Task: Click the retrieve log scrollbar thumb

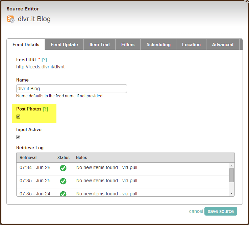Action: click(x=231, y=175)
